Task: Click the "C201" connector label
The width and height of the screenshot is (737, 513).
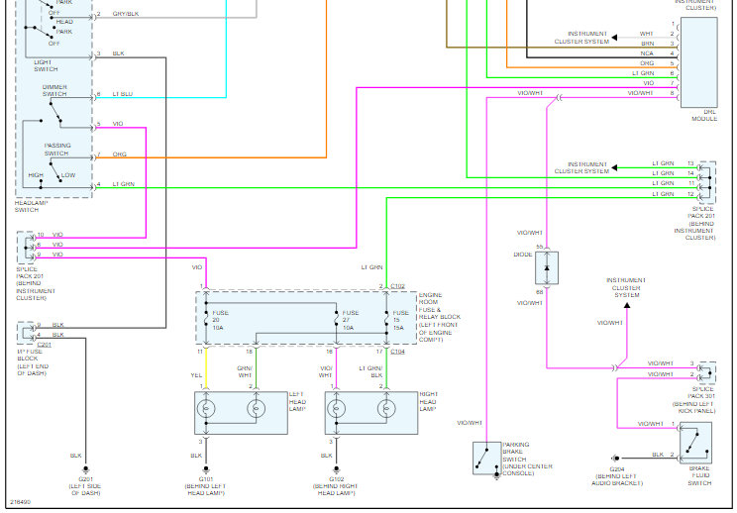Action: click(x=45, y=345)
